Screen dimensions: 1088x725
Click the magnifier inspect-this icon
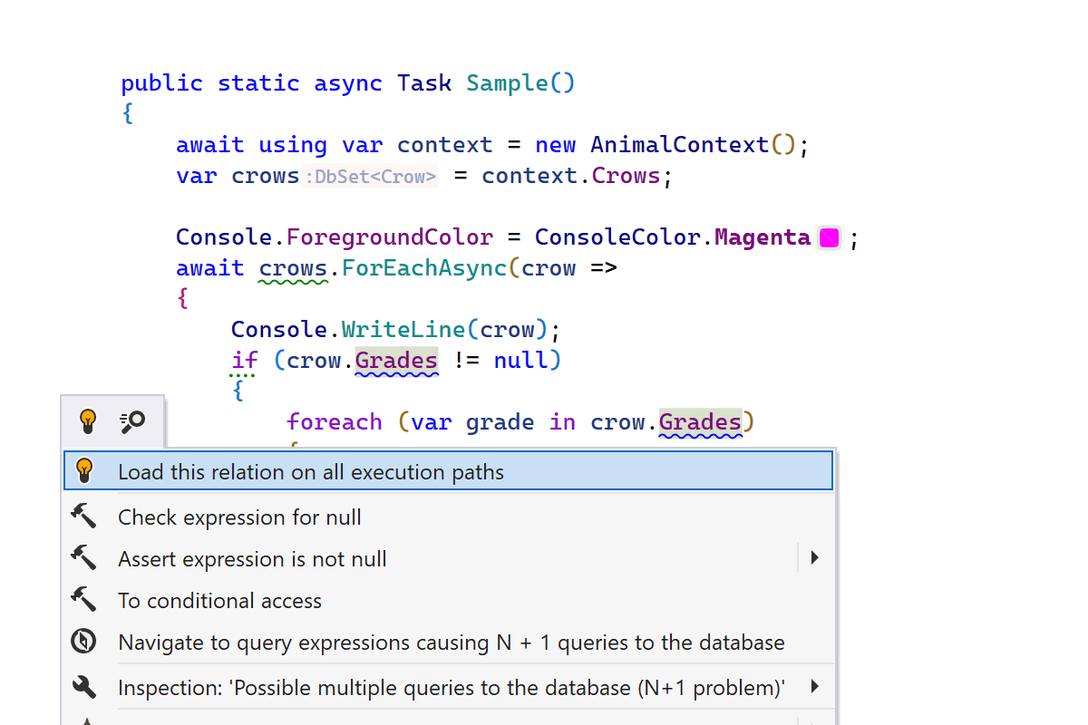tap(132, 420)
